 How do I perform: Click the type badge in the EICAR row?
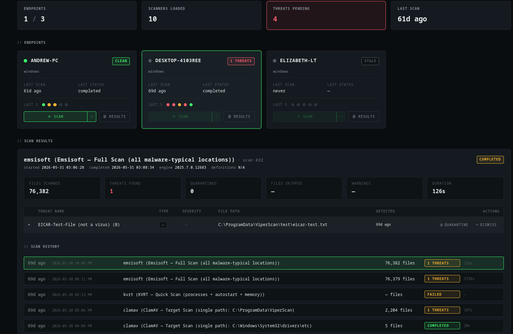163,225
